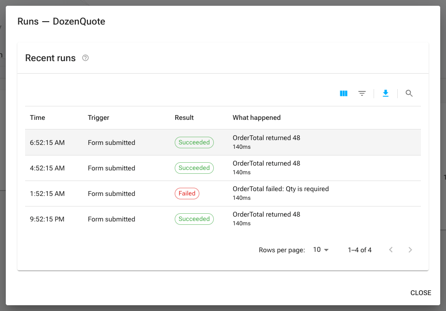Sort by the Time column header

pyautogui.click(x=38, y=117)
